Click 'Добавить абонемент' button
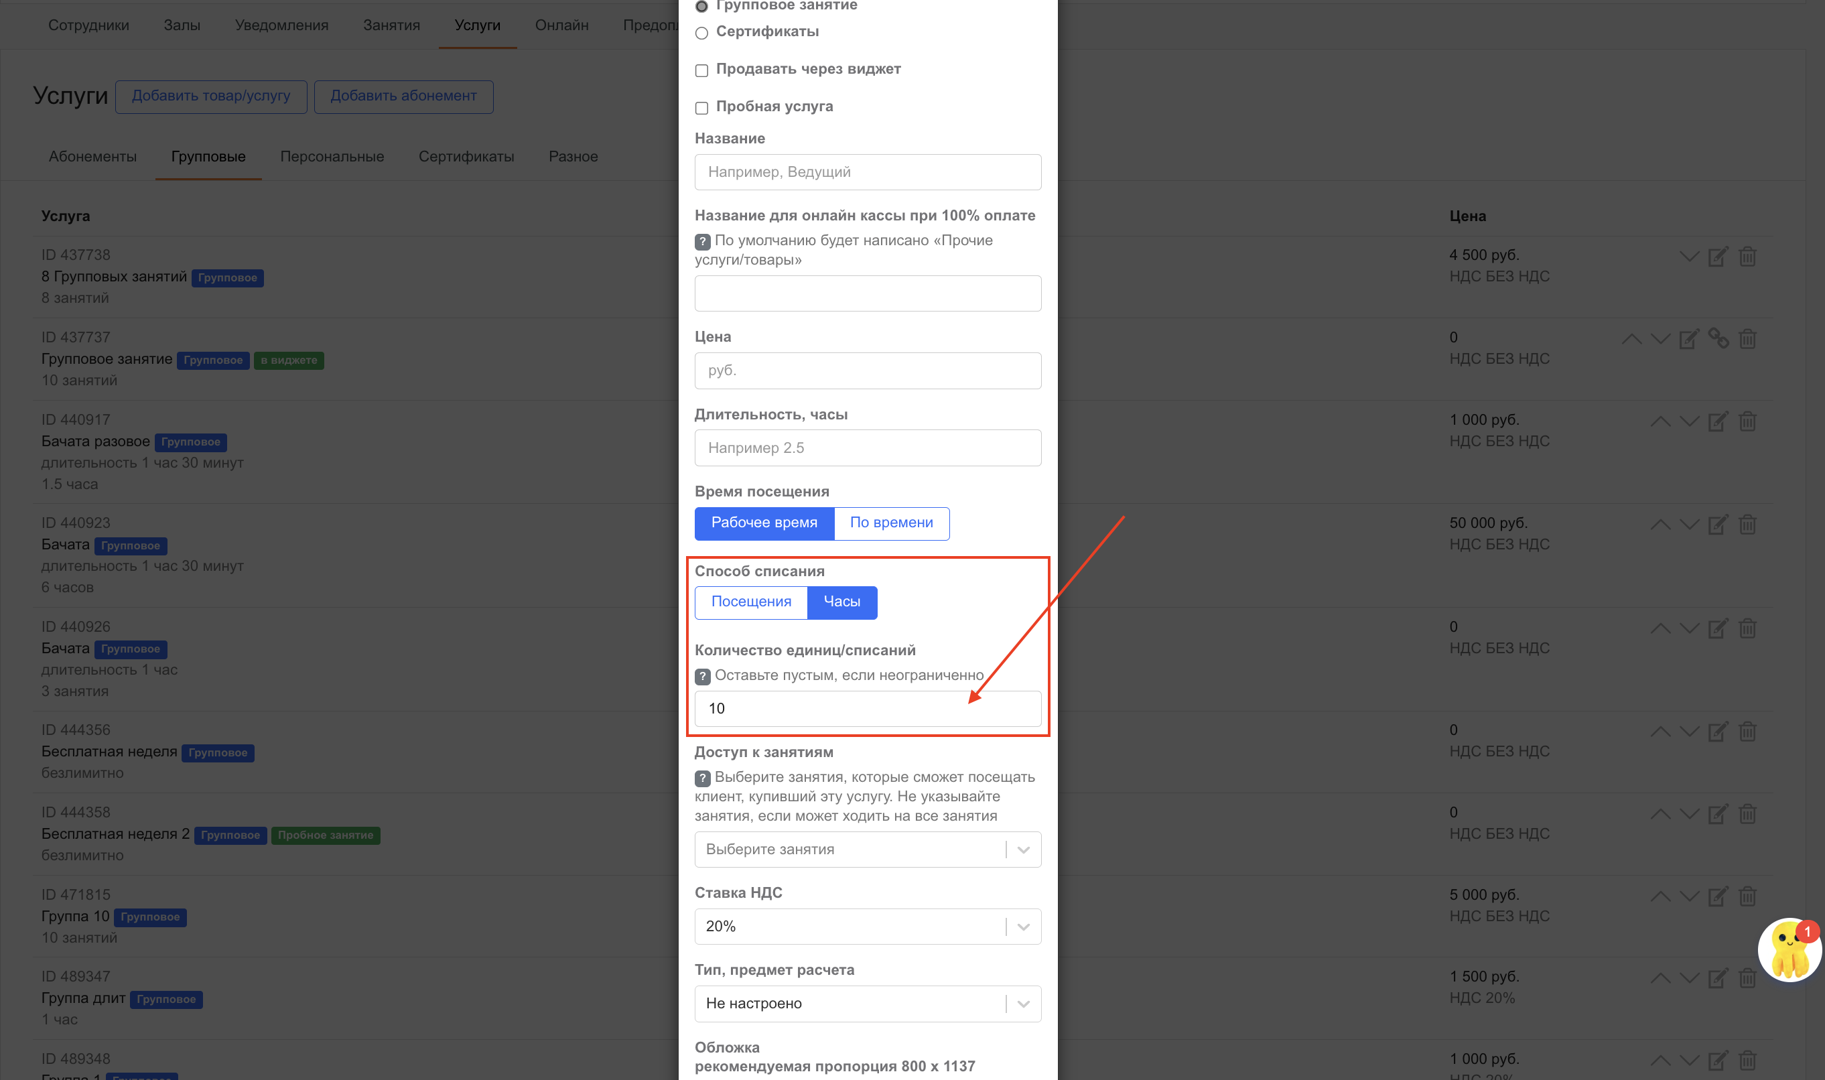 [x=403, y=96]
